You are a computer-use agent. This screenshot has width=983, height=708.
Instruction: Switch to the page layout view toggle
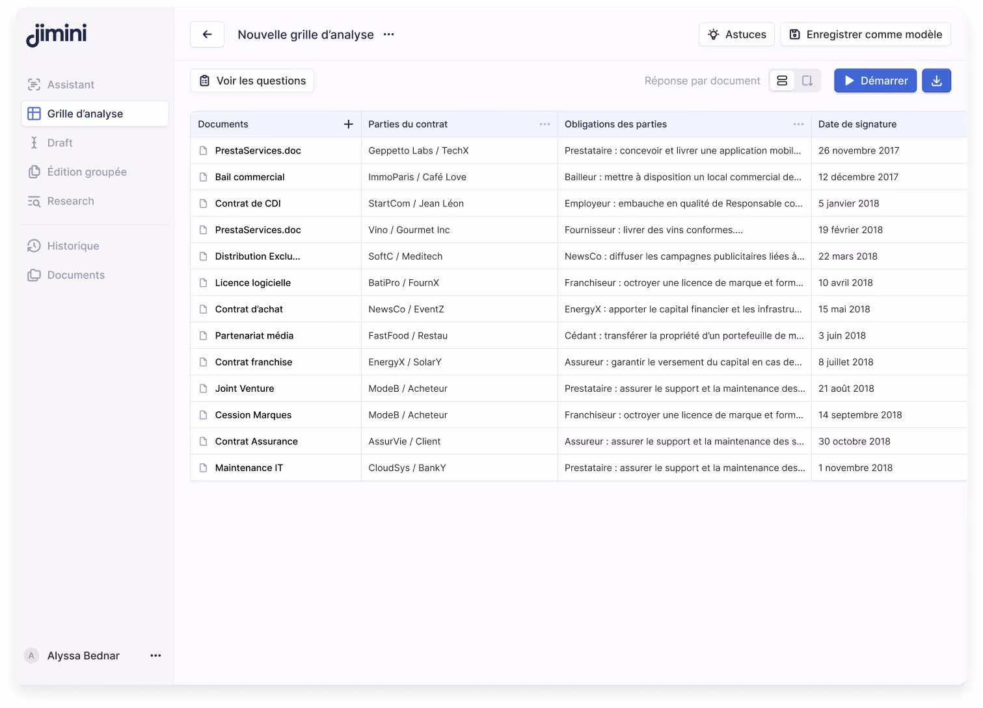[x=807, y=80]
